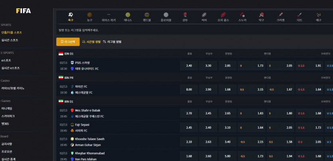Open the 아이스 하키 sport category
This screenshot has height=161, width=333.
(109, 17)
